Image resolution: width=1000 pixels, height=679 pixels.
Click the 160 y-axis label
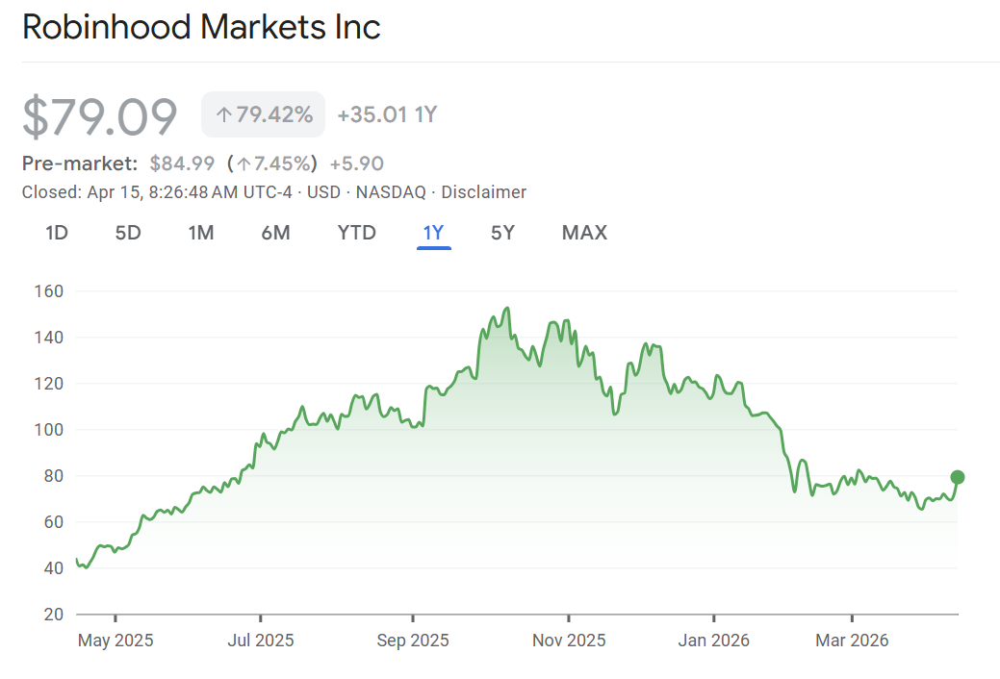(48, 291)
